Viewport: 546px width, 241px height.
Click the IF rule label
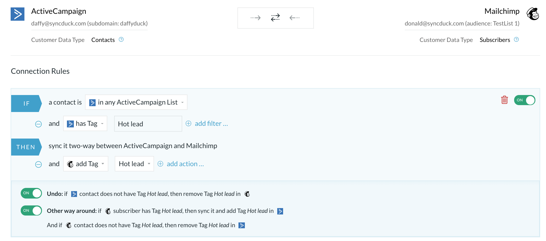pos(26,104)
